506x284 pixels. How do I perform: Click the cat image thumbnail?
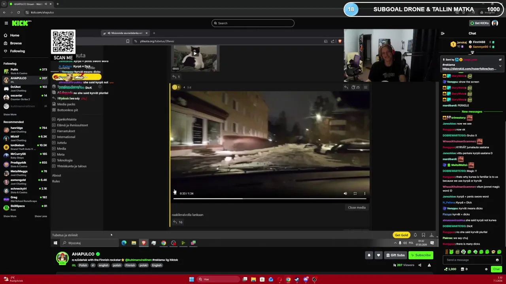(195, 58)
